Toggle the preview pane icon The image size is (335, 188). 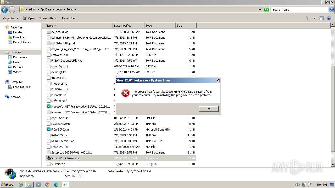point(322,18)
